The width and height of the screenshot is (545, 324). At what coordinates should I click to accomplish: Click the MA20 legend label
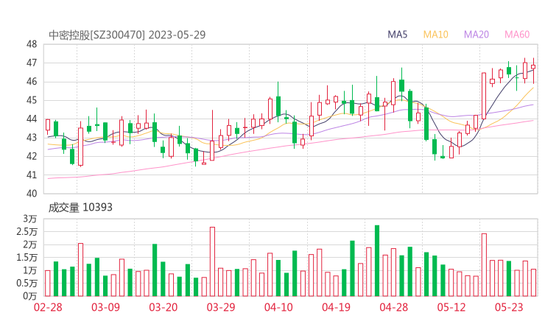pyautogui.click(x=477, y=35)
